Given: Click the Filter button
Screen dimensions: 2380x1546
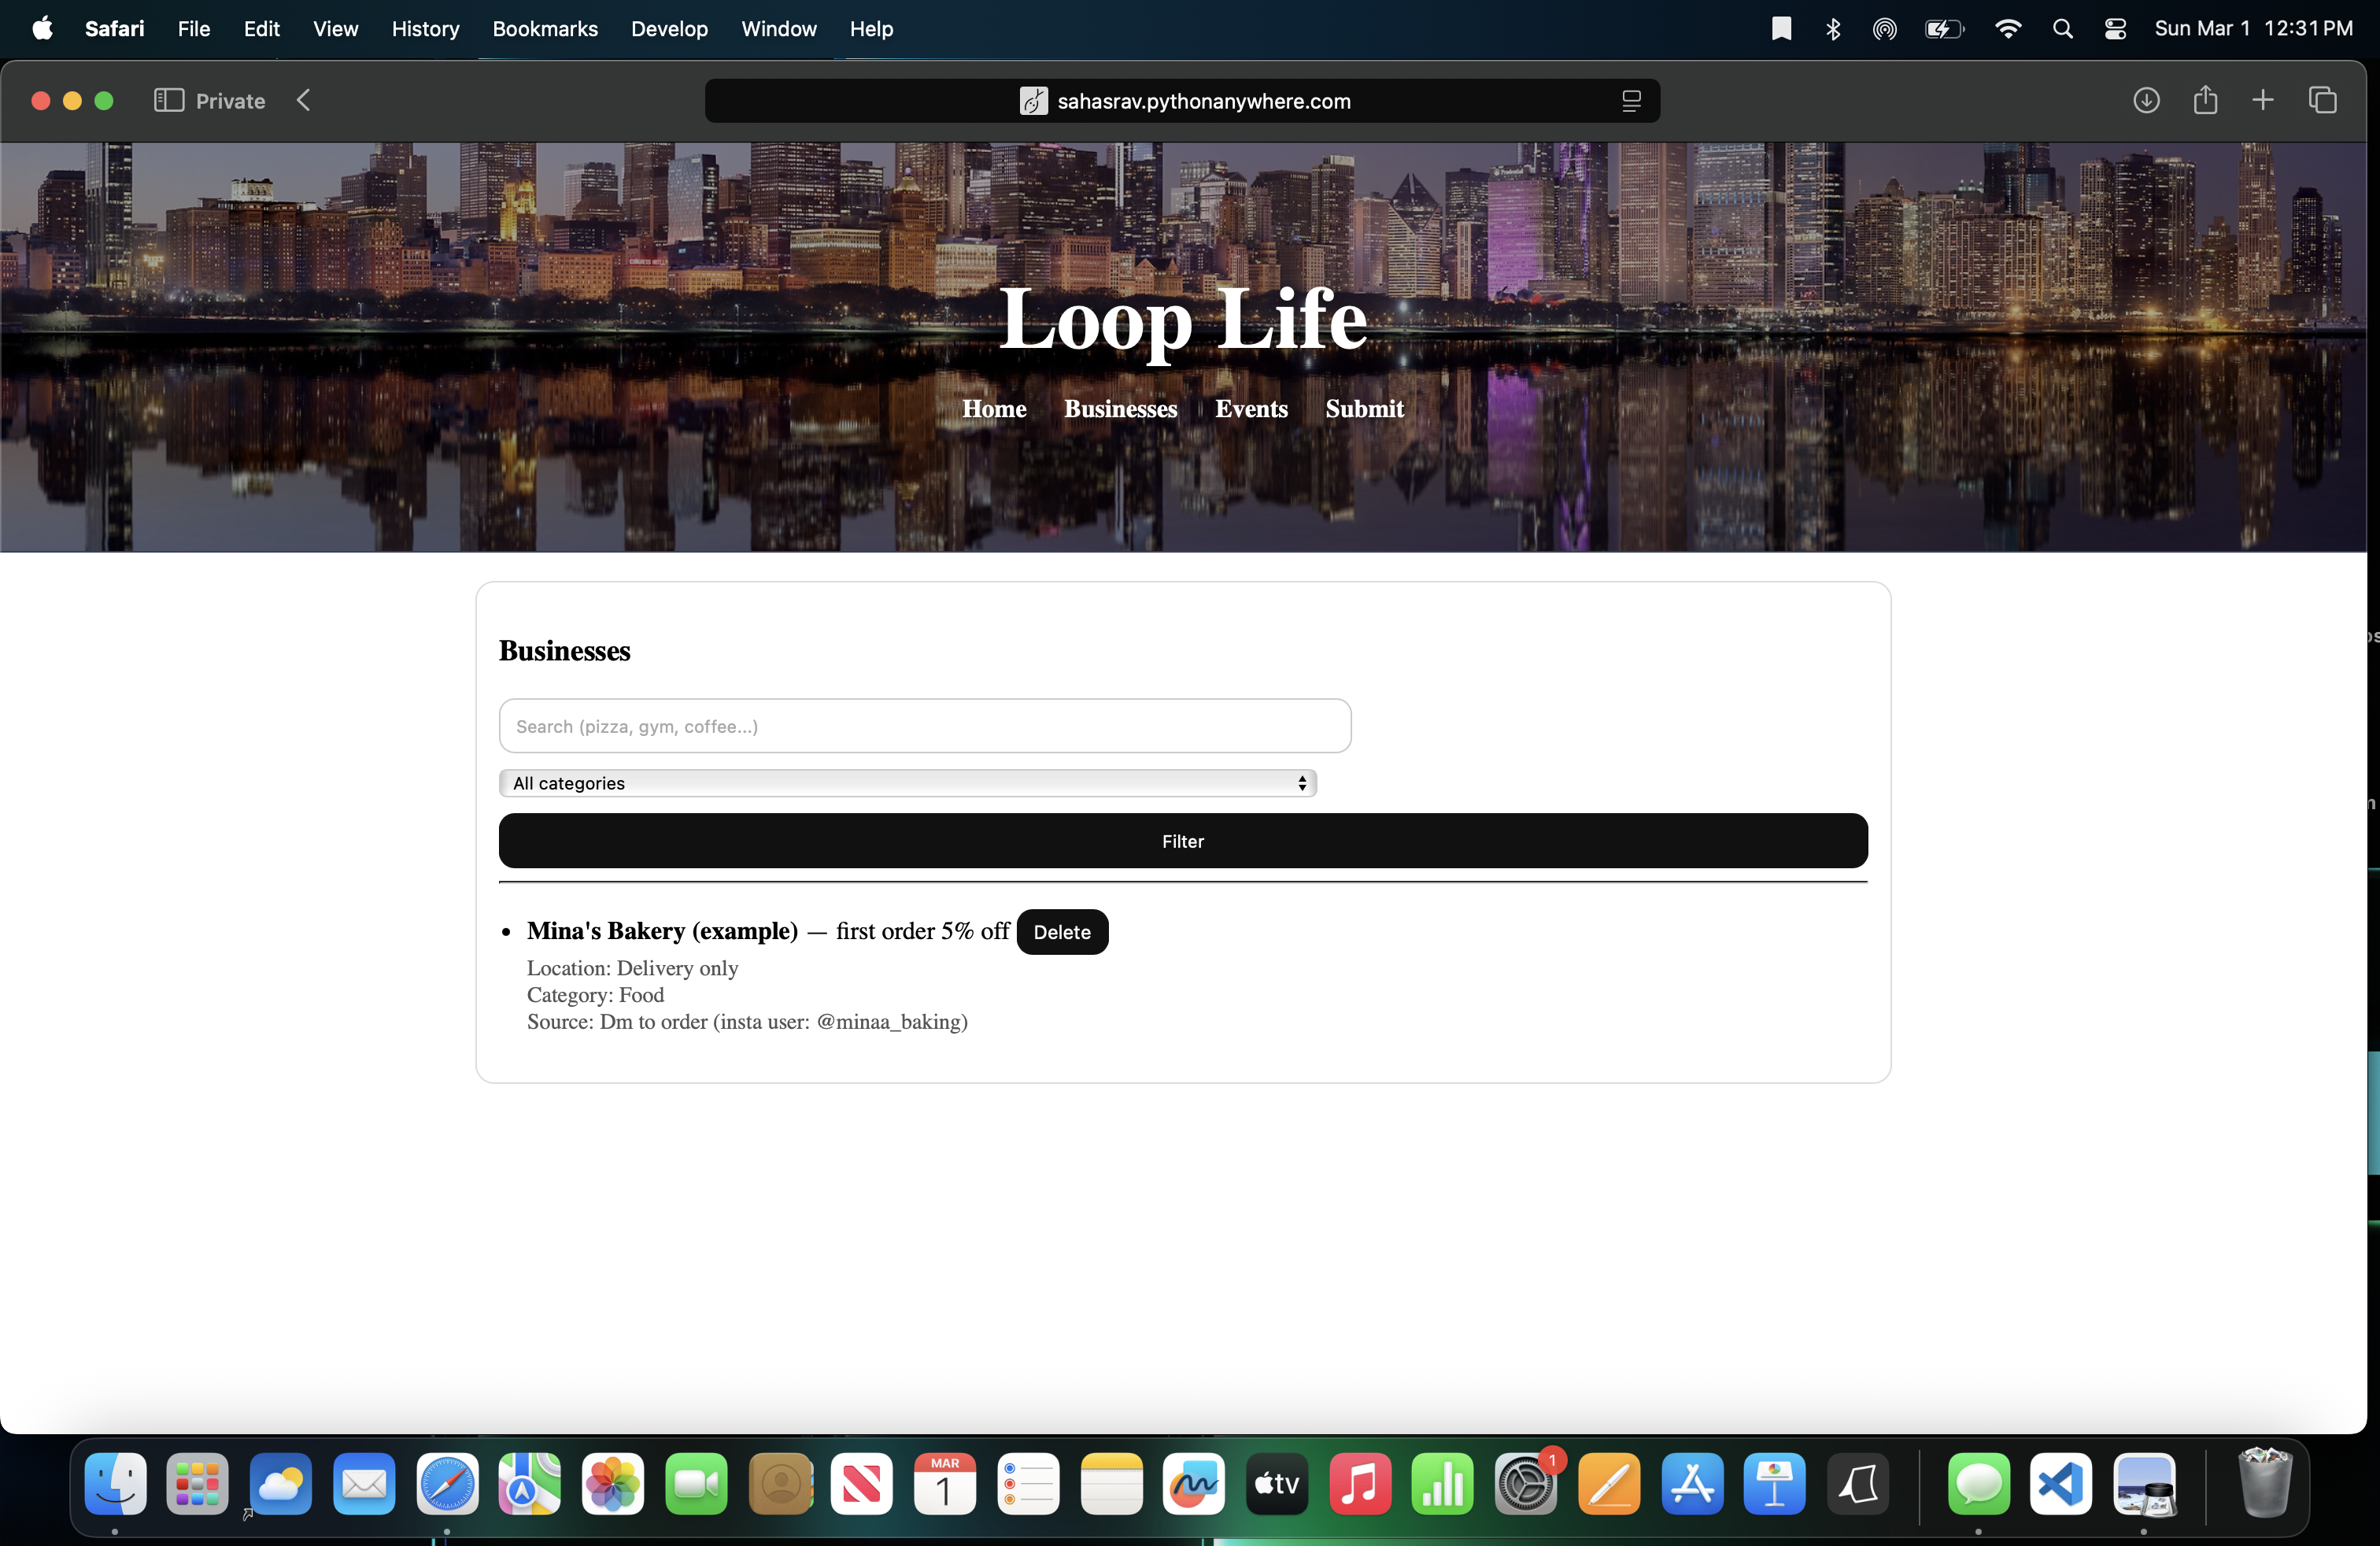Looking at the screenshot, I should (1182, 841).
